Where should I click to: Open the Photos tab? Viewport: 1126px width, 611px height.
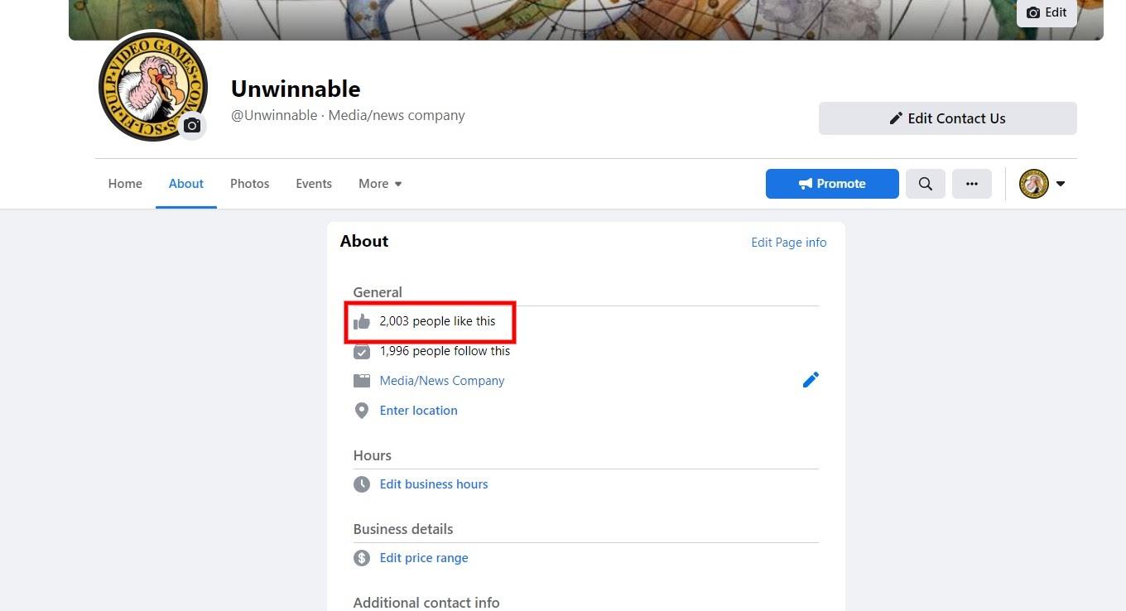pos(250,184)
